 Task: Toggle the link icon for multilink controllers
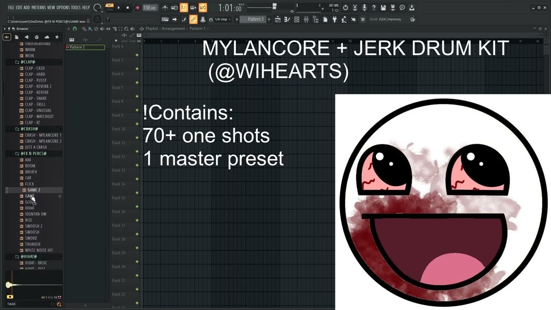193,19
